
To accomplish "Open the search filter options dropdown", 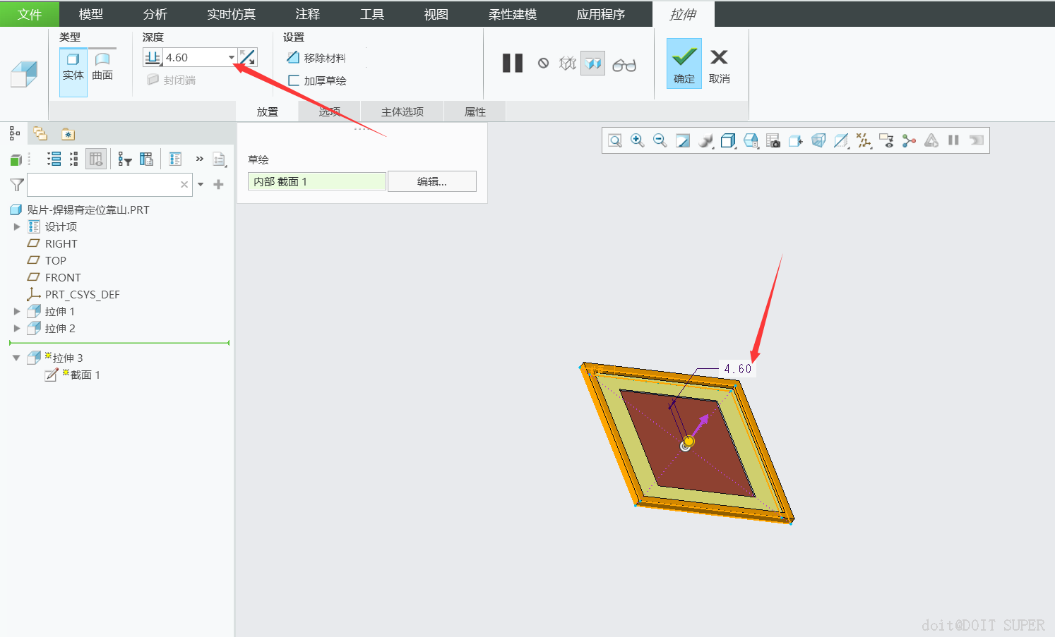I will click(201, 185).
